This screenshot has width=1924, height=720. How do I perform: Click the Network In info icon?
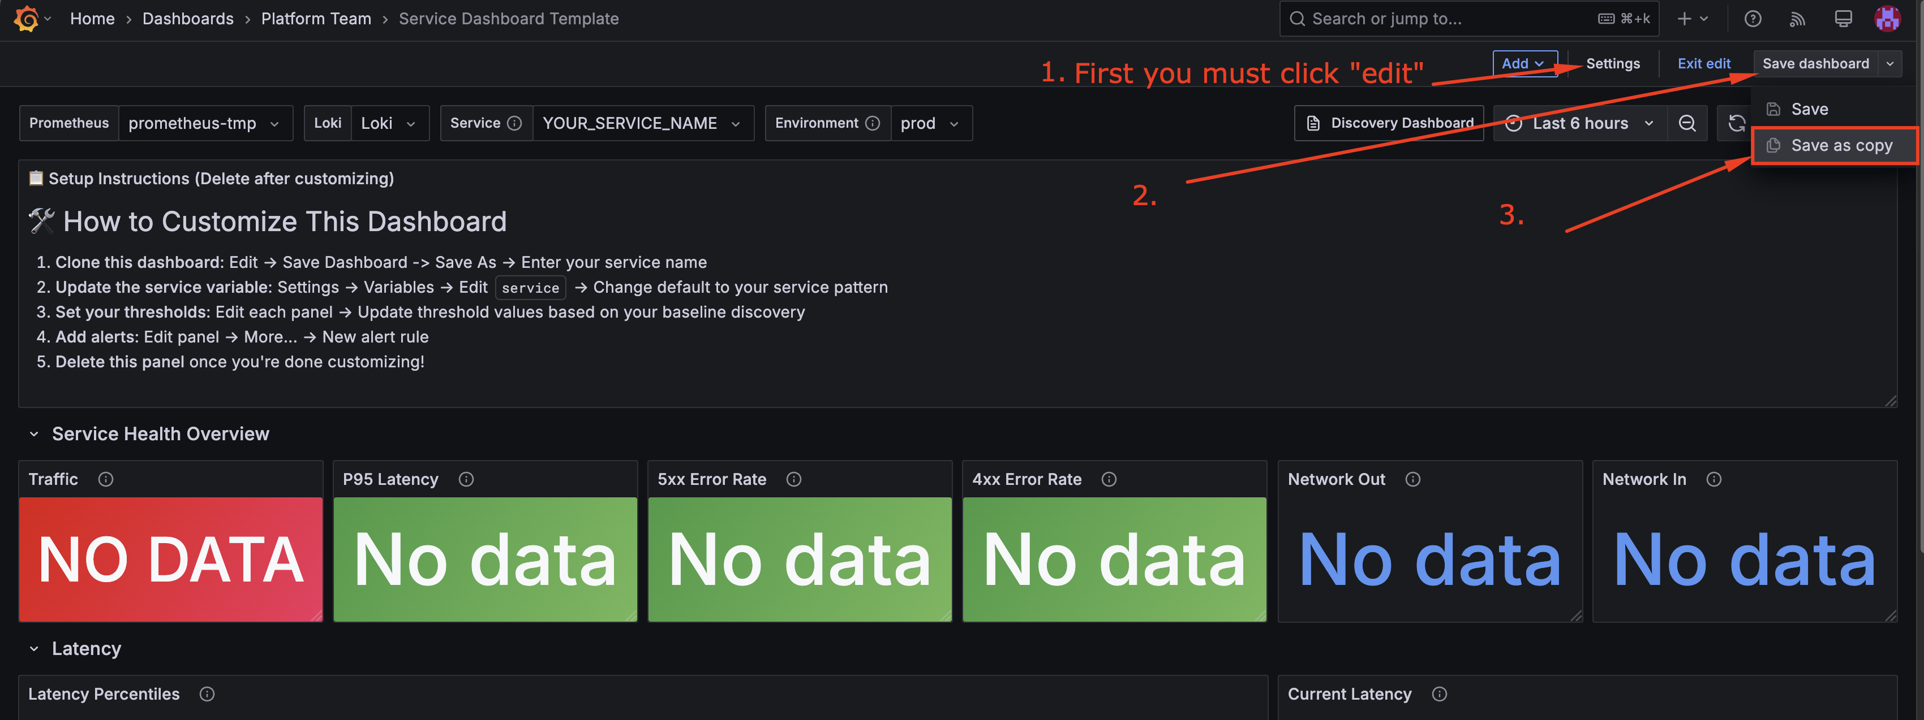[1713, 479]
